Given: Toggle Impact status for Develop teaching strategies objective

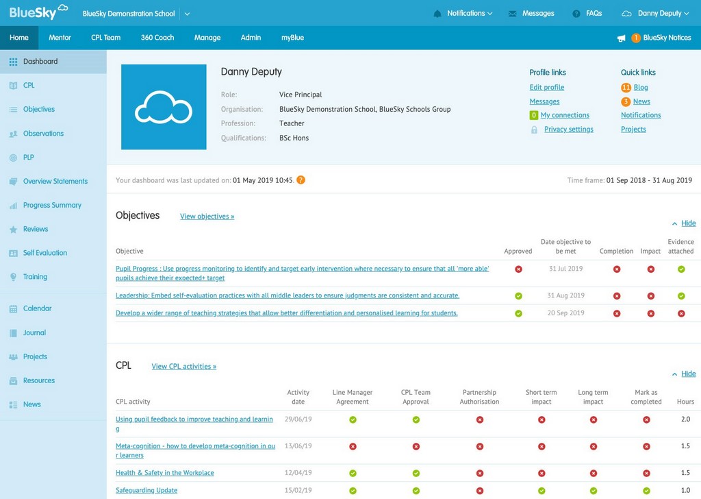Looking at the screenshot, I should tap(651, 313).
